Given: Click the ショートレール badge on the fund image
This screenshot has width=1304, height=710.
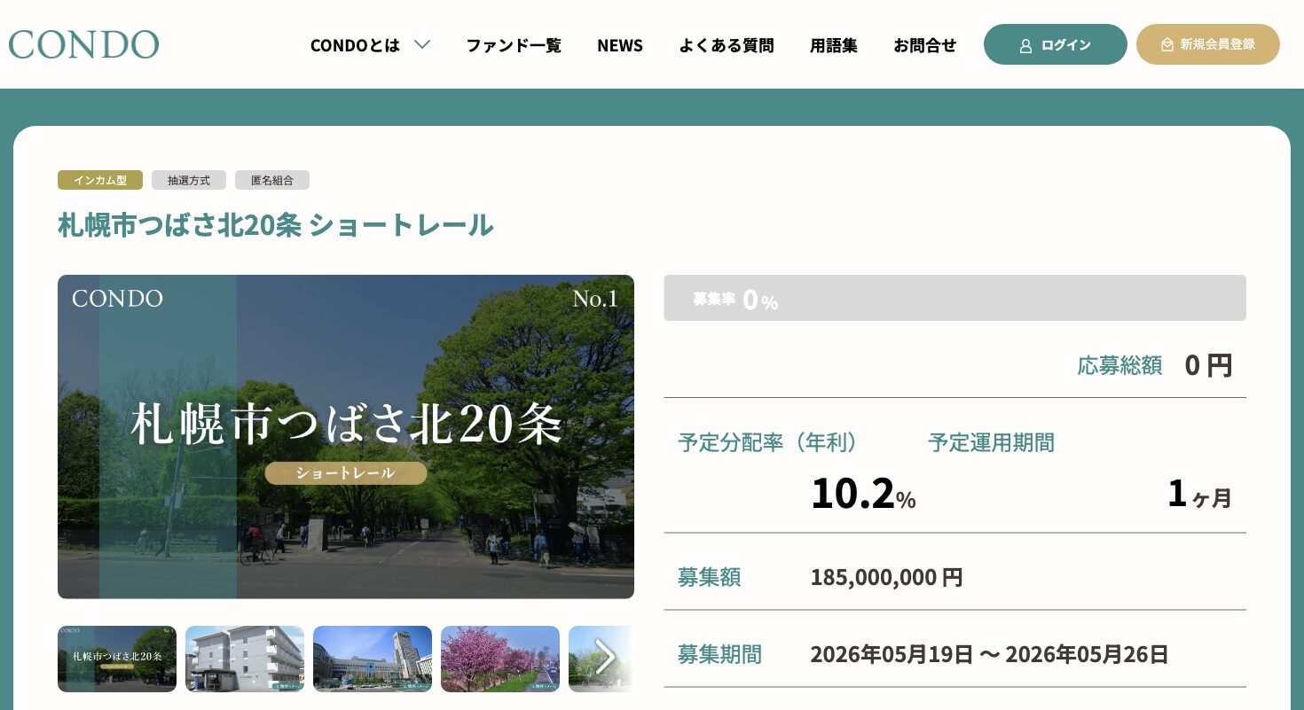Looking at the screenshot, I should pyautogui.click(x=346, y=473).
